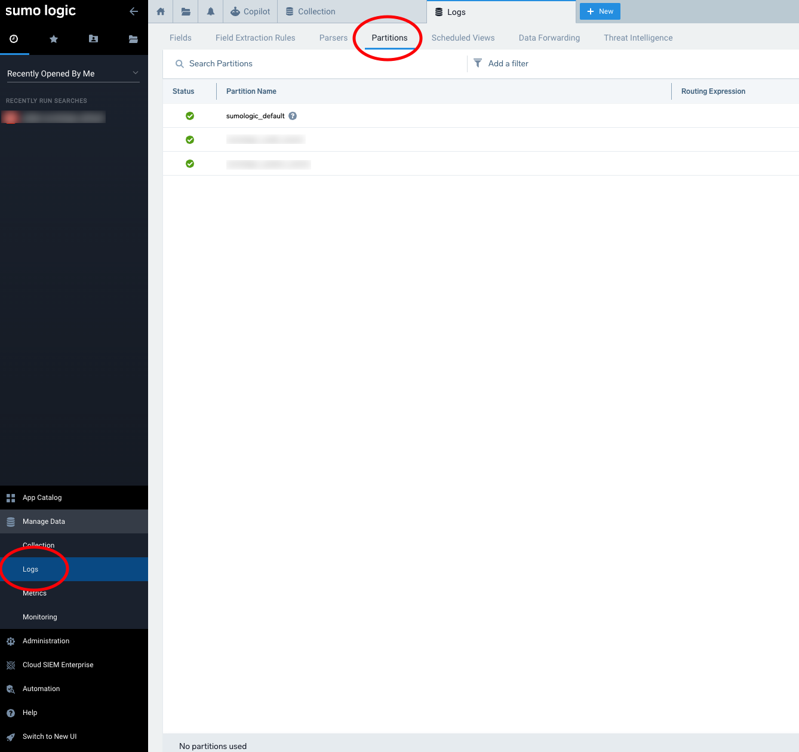Open the blurred recently run search entry
Viewport: 799px width, 752px height.
[54, 117]
